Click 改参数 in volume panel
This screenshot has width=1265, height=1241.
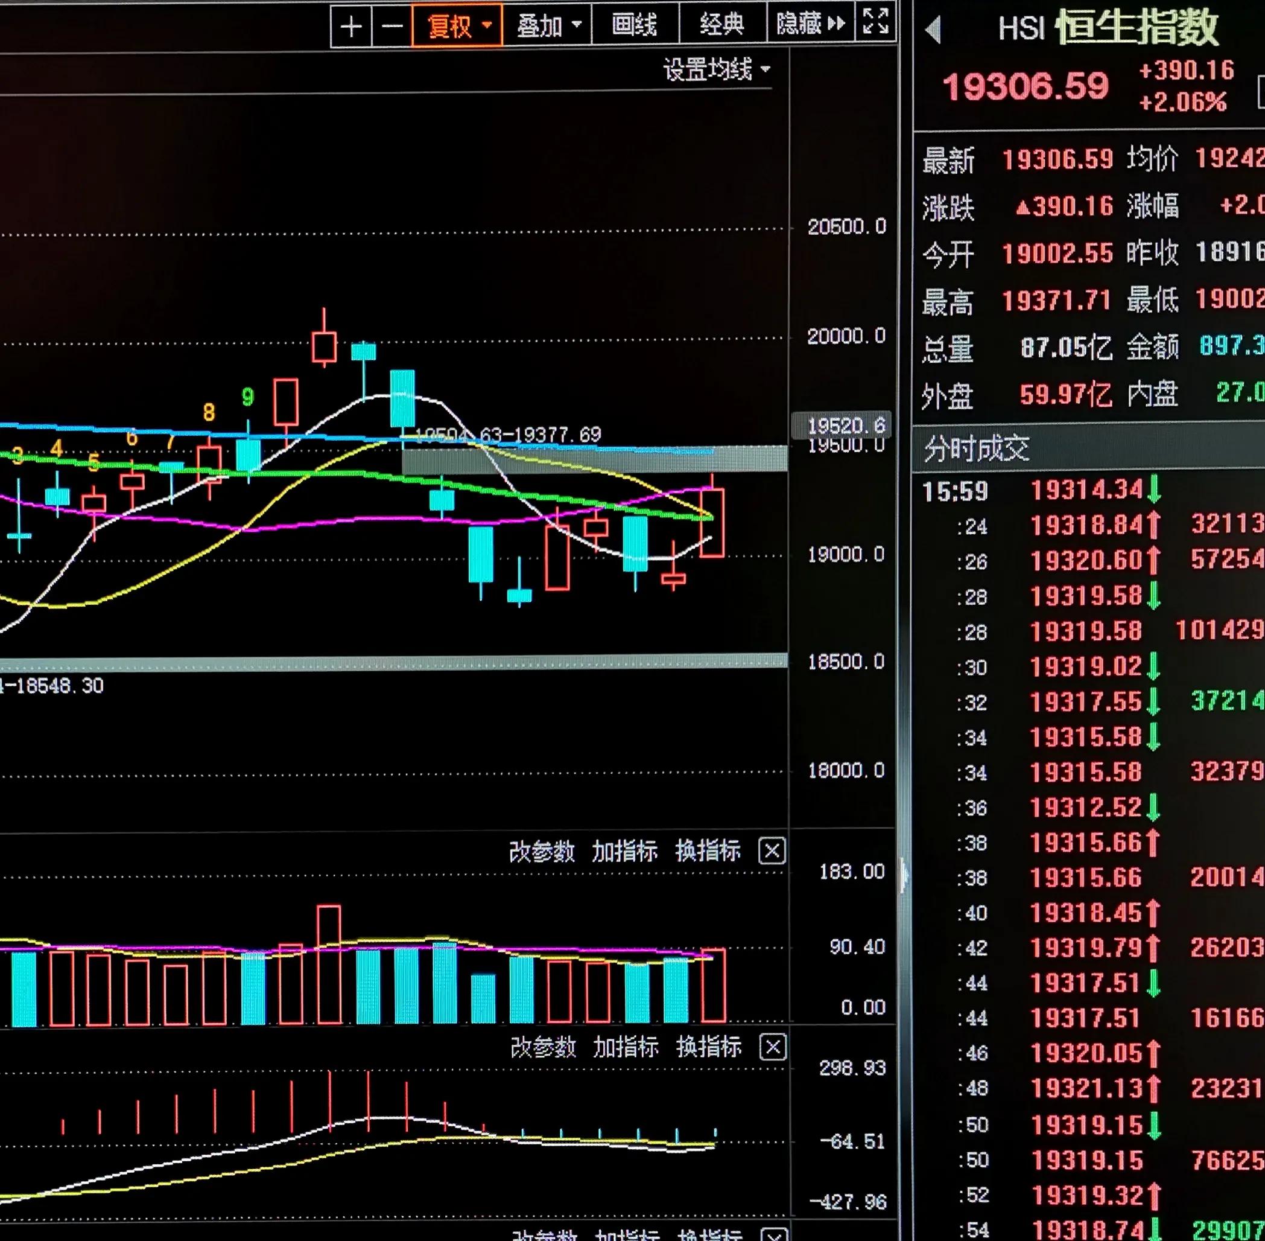[542, 852]
